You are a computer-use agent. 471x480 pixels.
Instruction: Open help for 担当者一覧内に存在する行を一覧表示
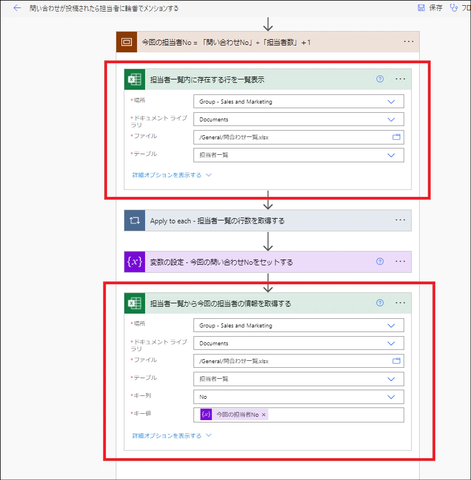(380, 79)
